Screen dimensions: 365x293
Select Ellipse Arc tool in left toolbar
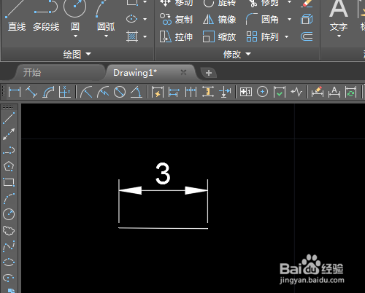pyautogui.click(x=9, y=278)
